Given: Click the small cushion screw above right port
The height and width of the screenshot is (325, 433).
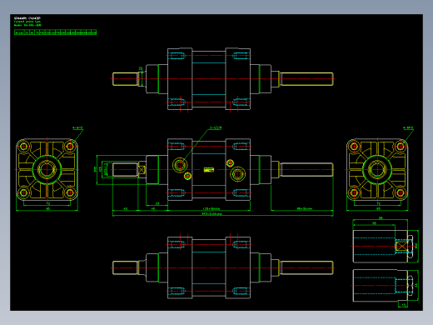Looking at the screenshot, I should (x=230, y=163).
